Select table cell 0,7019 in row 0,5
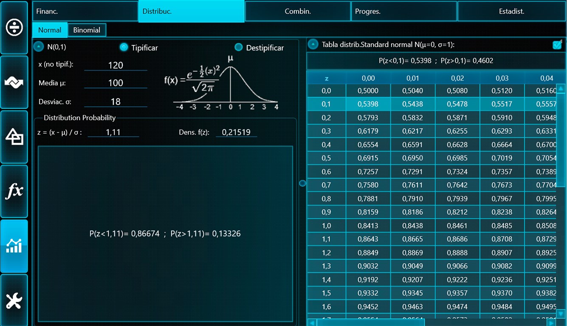Image resolution: width=567 pixels, height=326 pixels. [x=502, y=158]
